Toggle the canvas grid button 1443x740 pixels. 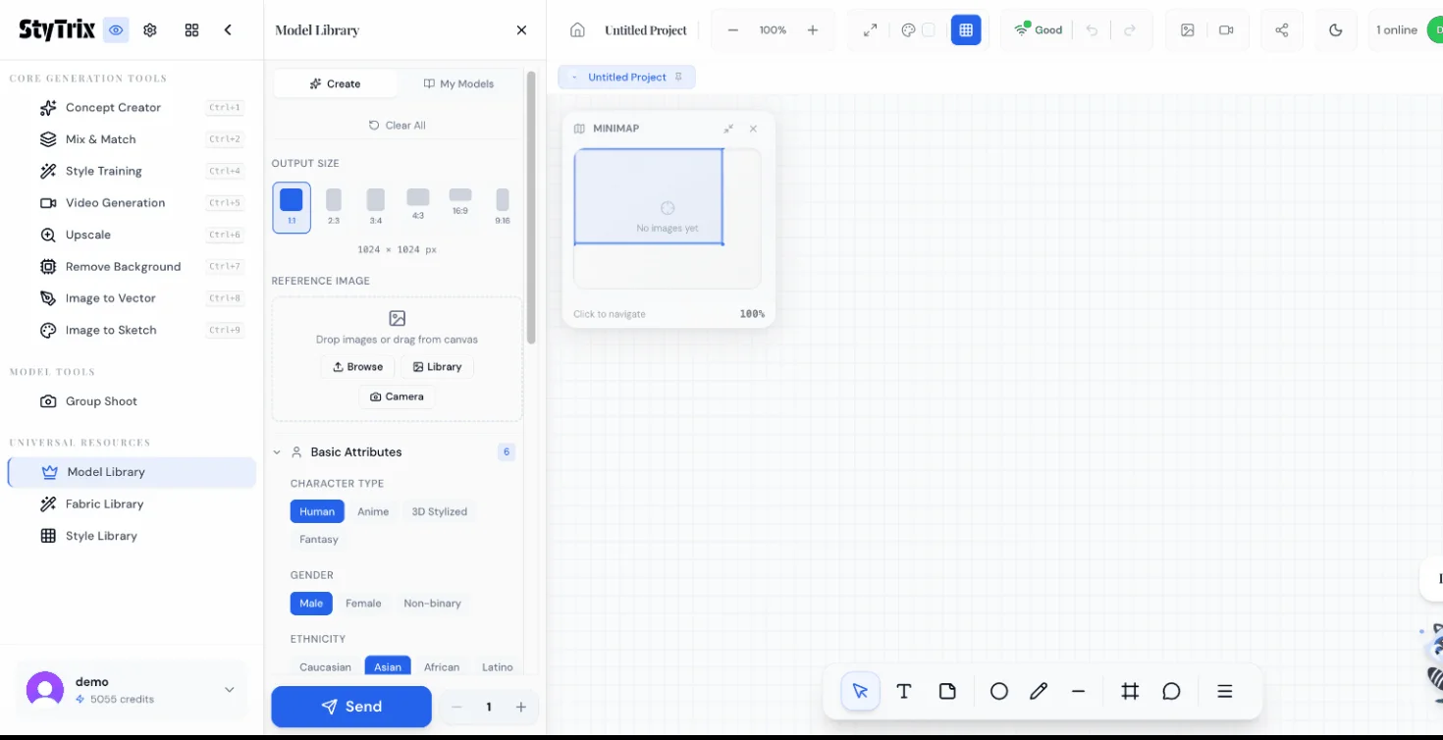(966, 30)
